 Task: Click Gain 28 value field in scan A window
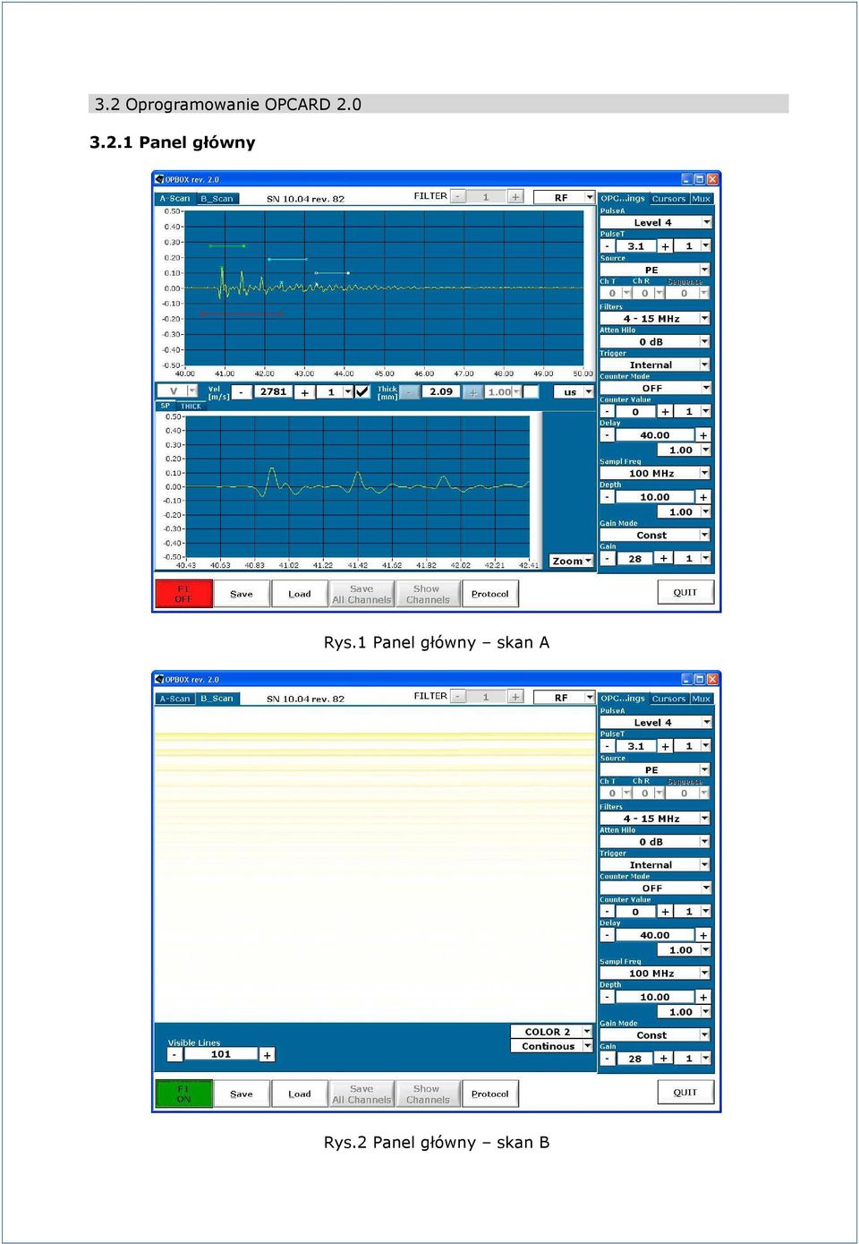point(635,558)
